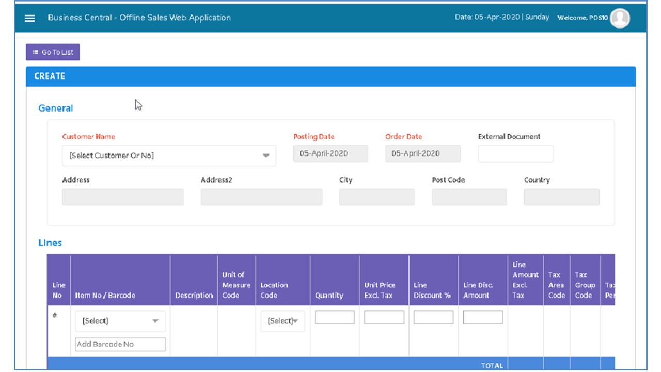Click the Add Barcode No field
The image size is (661, 372).
[x=120, y=345]
